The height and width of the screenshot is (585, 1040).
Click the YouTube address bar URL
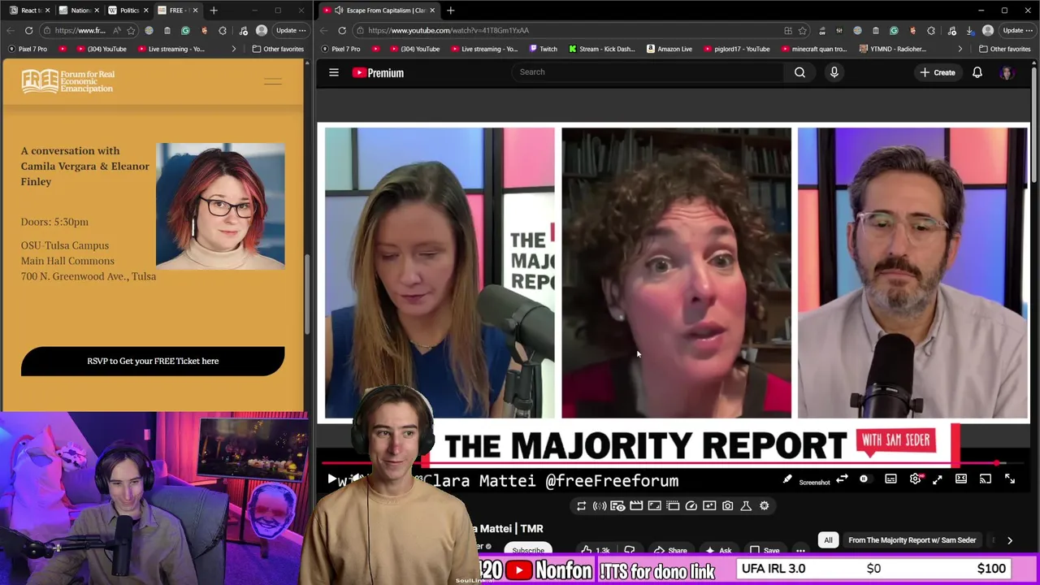coord(448,30)
